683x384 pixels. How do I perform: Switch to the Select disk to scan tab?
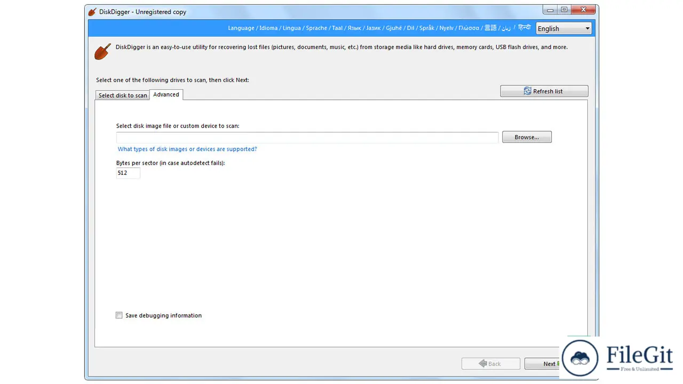123,95
